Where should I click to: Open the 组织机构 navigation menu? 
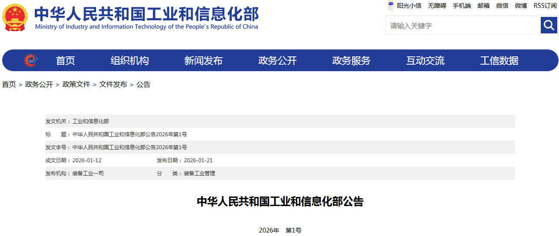(130, 61)
